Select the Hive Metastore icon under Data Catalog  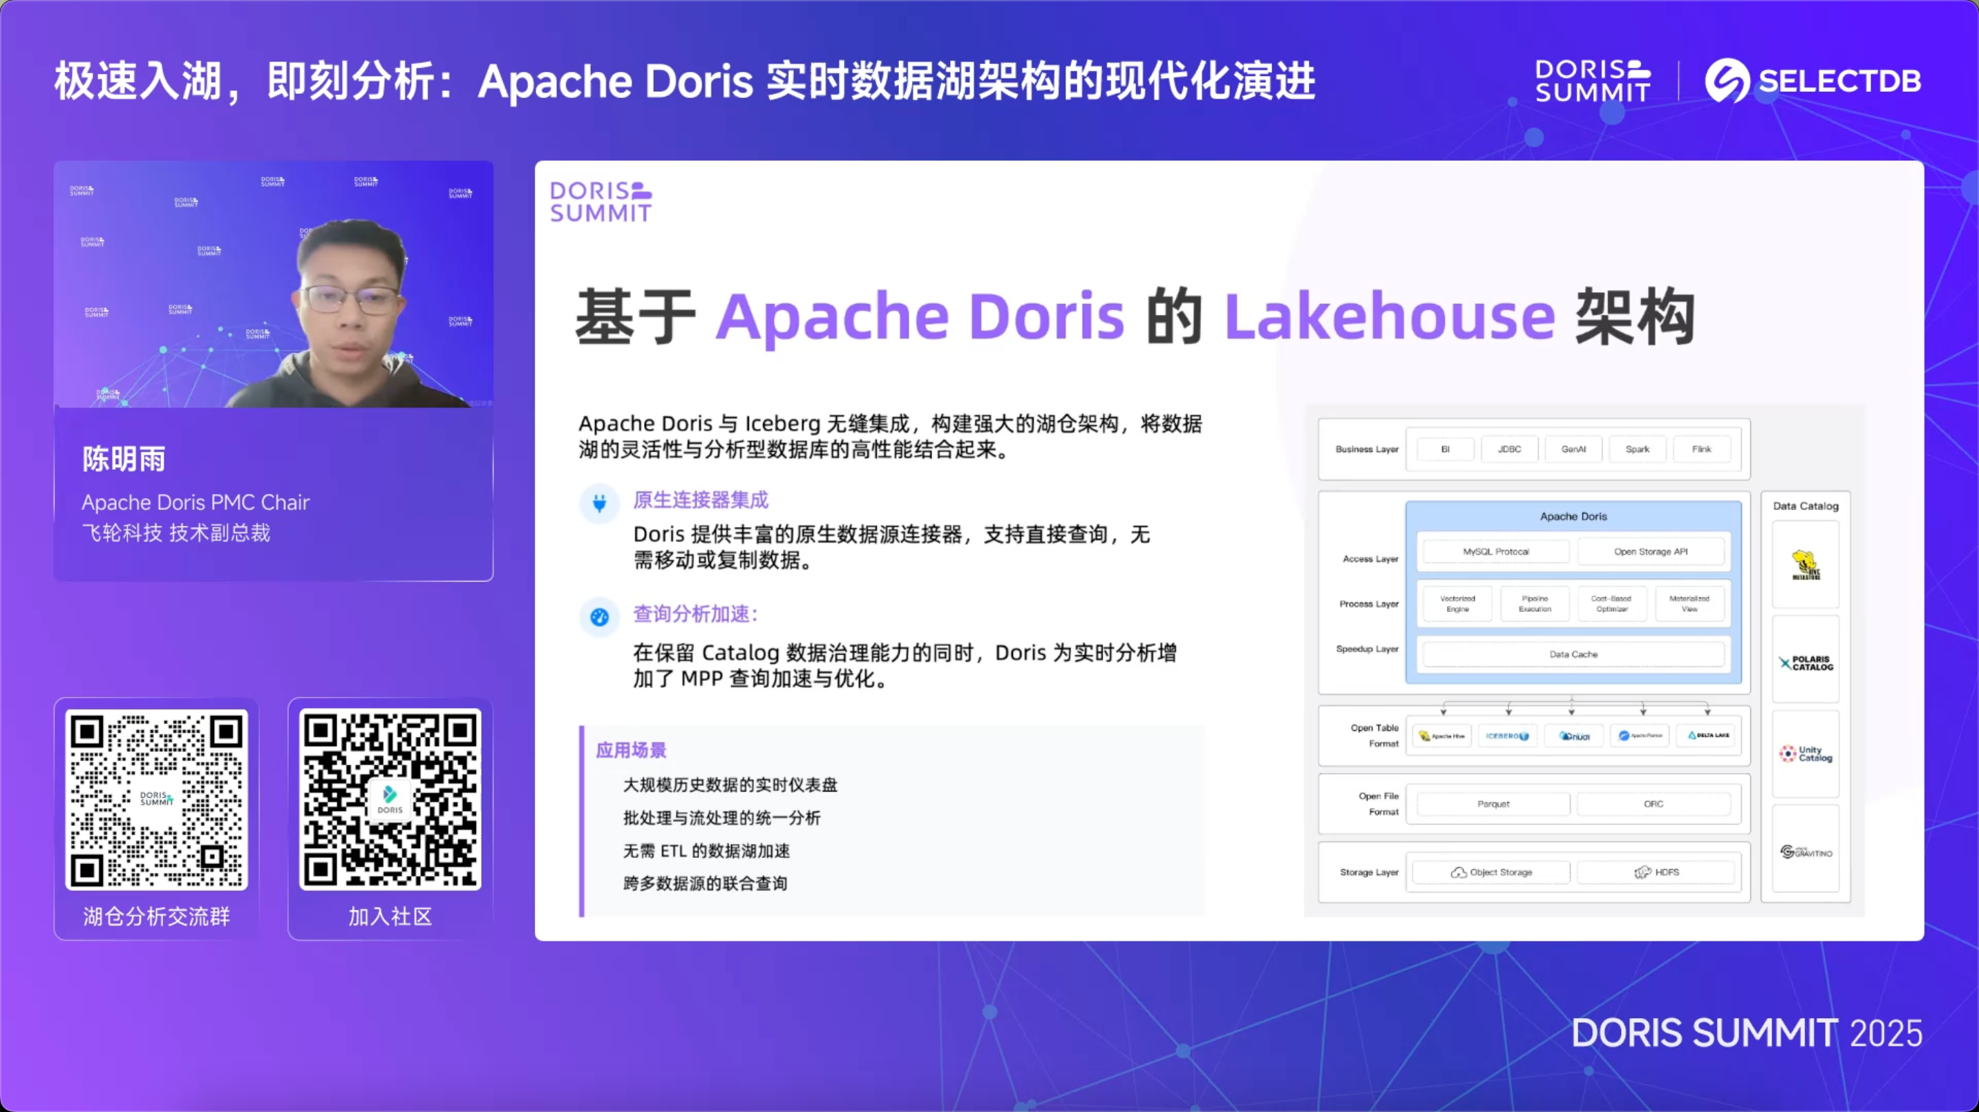1806,563
